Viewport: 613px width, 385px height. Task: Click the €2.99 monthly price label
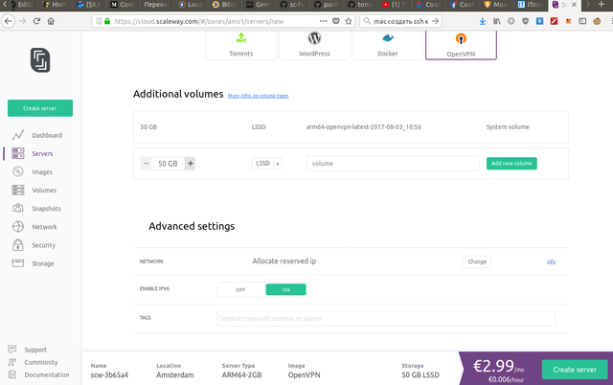click(x=498, y=366)
